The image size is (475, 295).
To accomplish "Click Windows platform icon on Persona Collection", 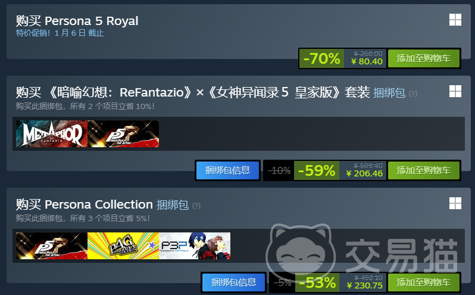I will point(455,203).
